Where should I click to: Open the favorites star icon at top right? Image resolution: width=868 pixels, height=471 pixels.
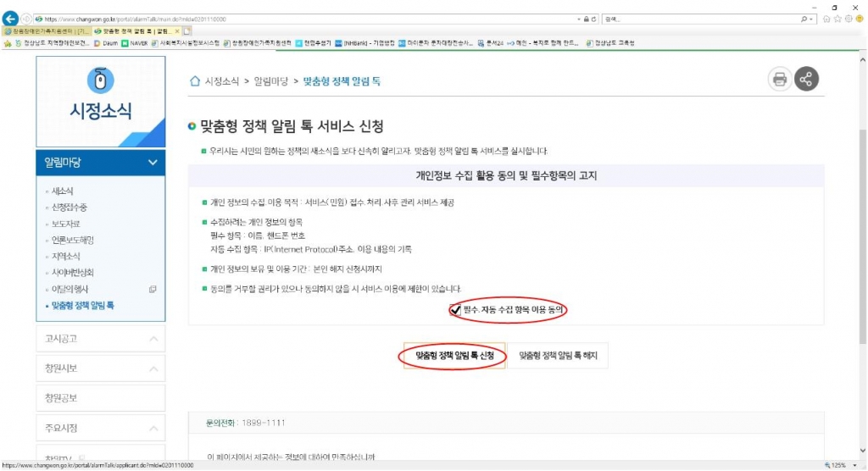[x=837, y=19]
